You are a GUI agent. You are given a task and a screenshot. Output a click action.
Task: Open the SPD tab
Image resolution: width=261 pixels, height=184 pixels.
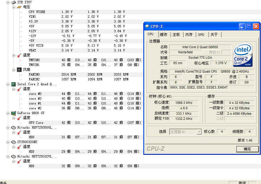(x=201, y=34)
